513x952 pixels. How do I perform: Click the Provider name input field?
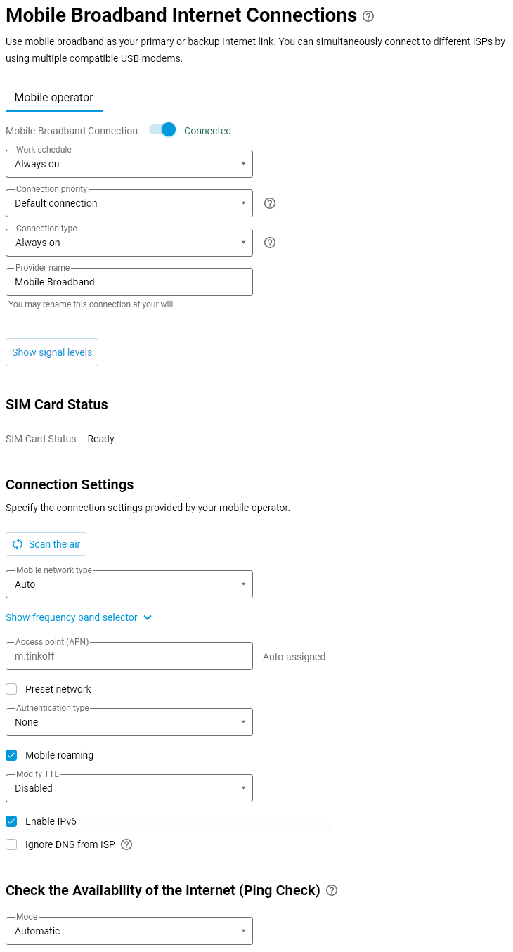(x=129, y=282)
